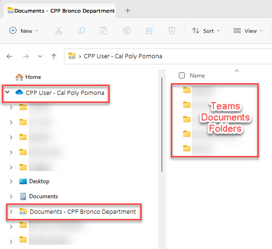This screenshot has width=272, height=249.
Task: Go forward with the right arrow
Action: tap(26, 56)
